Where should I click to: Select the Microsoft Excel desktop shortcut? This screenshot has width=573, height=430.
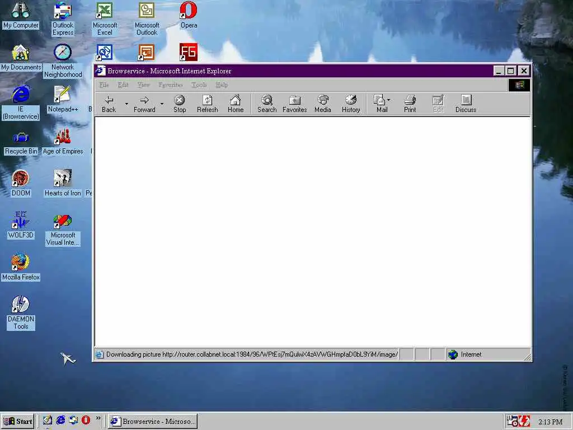105,19
